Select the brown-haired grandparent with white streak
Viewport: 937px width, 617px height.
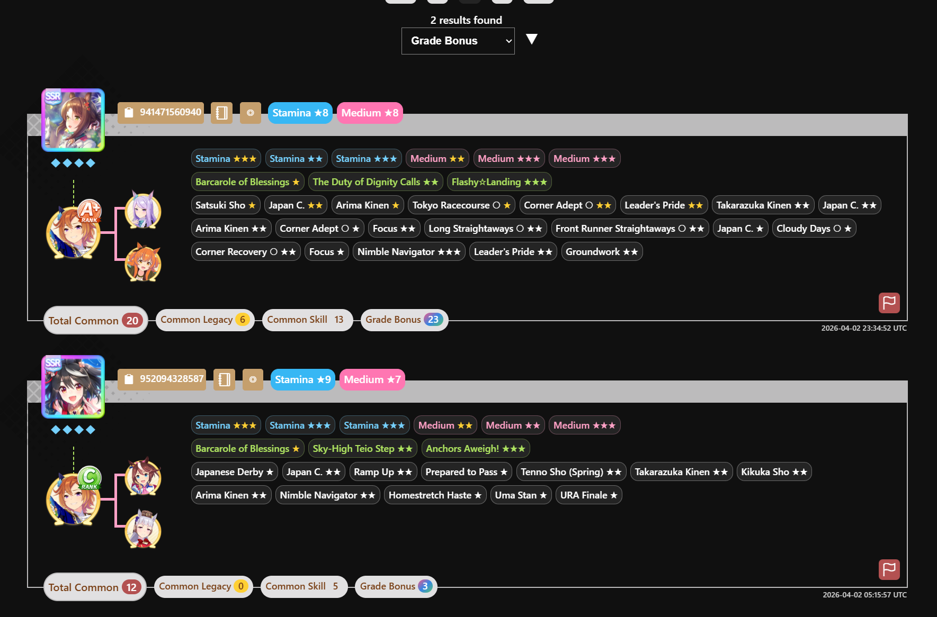(143, 477)
